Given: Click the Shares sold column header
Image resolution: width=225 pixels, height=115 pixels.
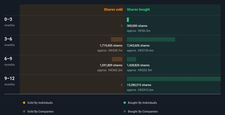Looking at the screenshot, I should (x=113, y=10).
